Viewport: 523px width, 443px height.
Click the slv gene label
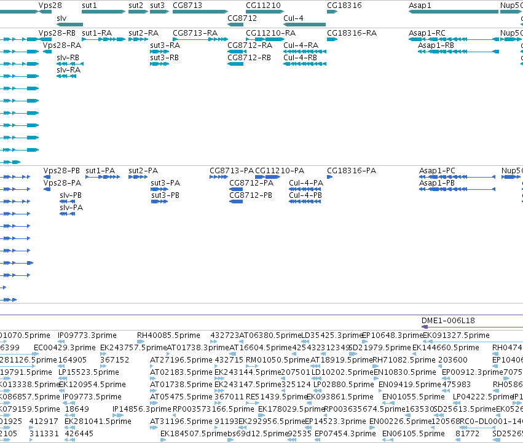(x=61, y=18)
